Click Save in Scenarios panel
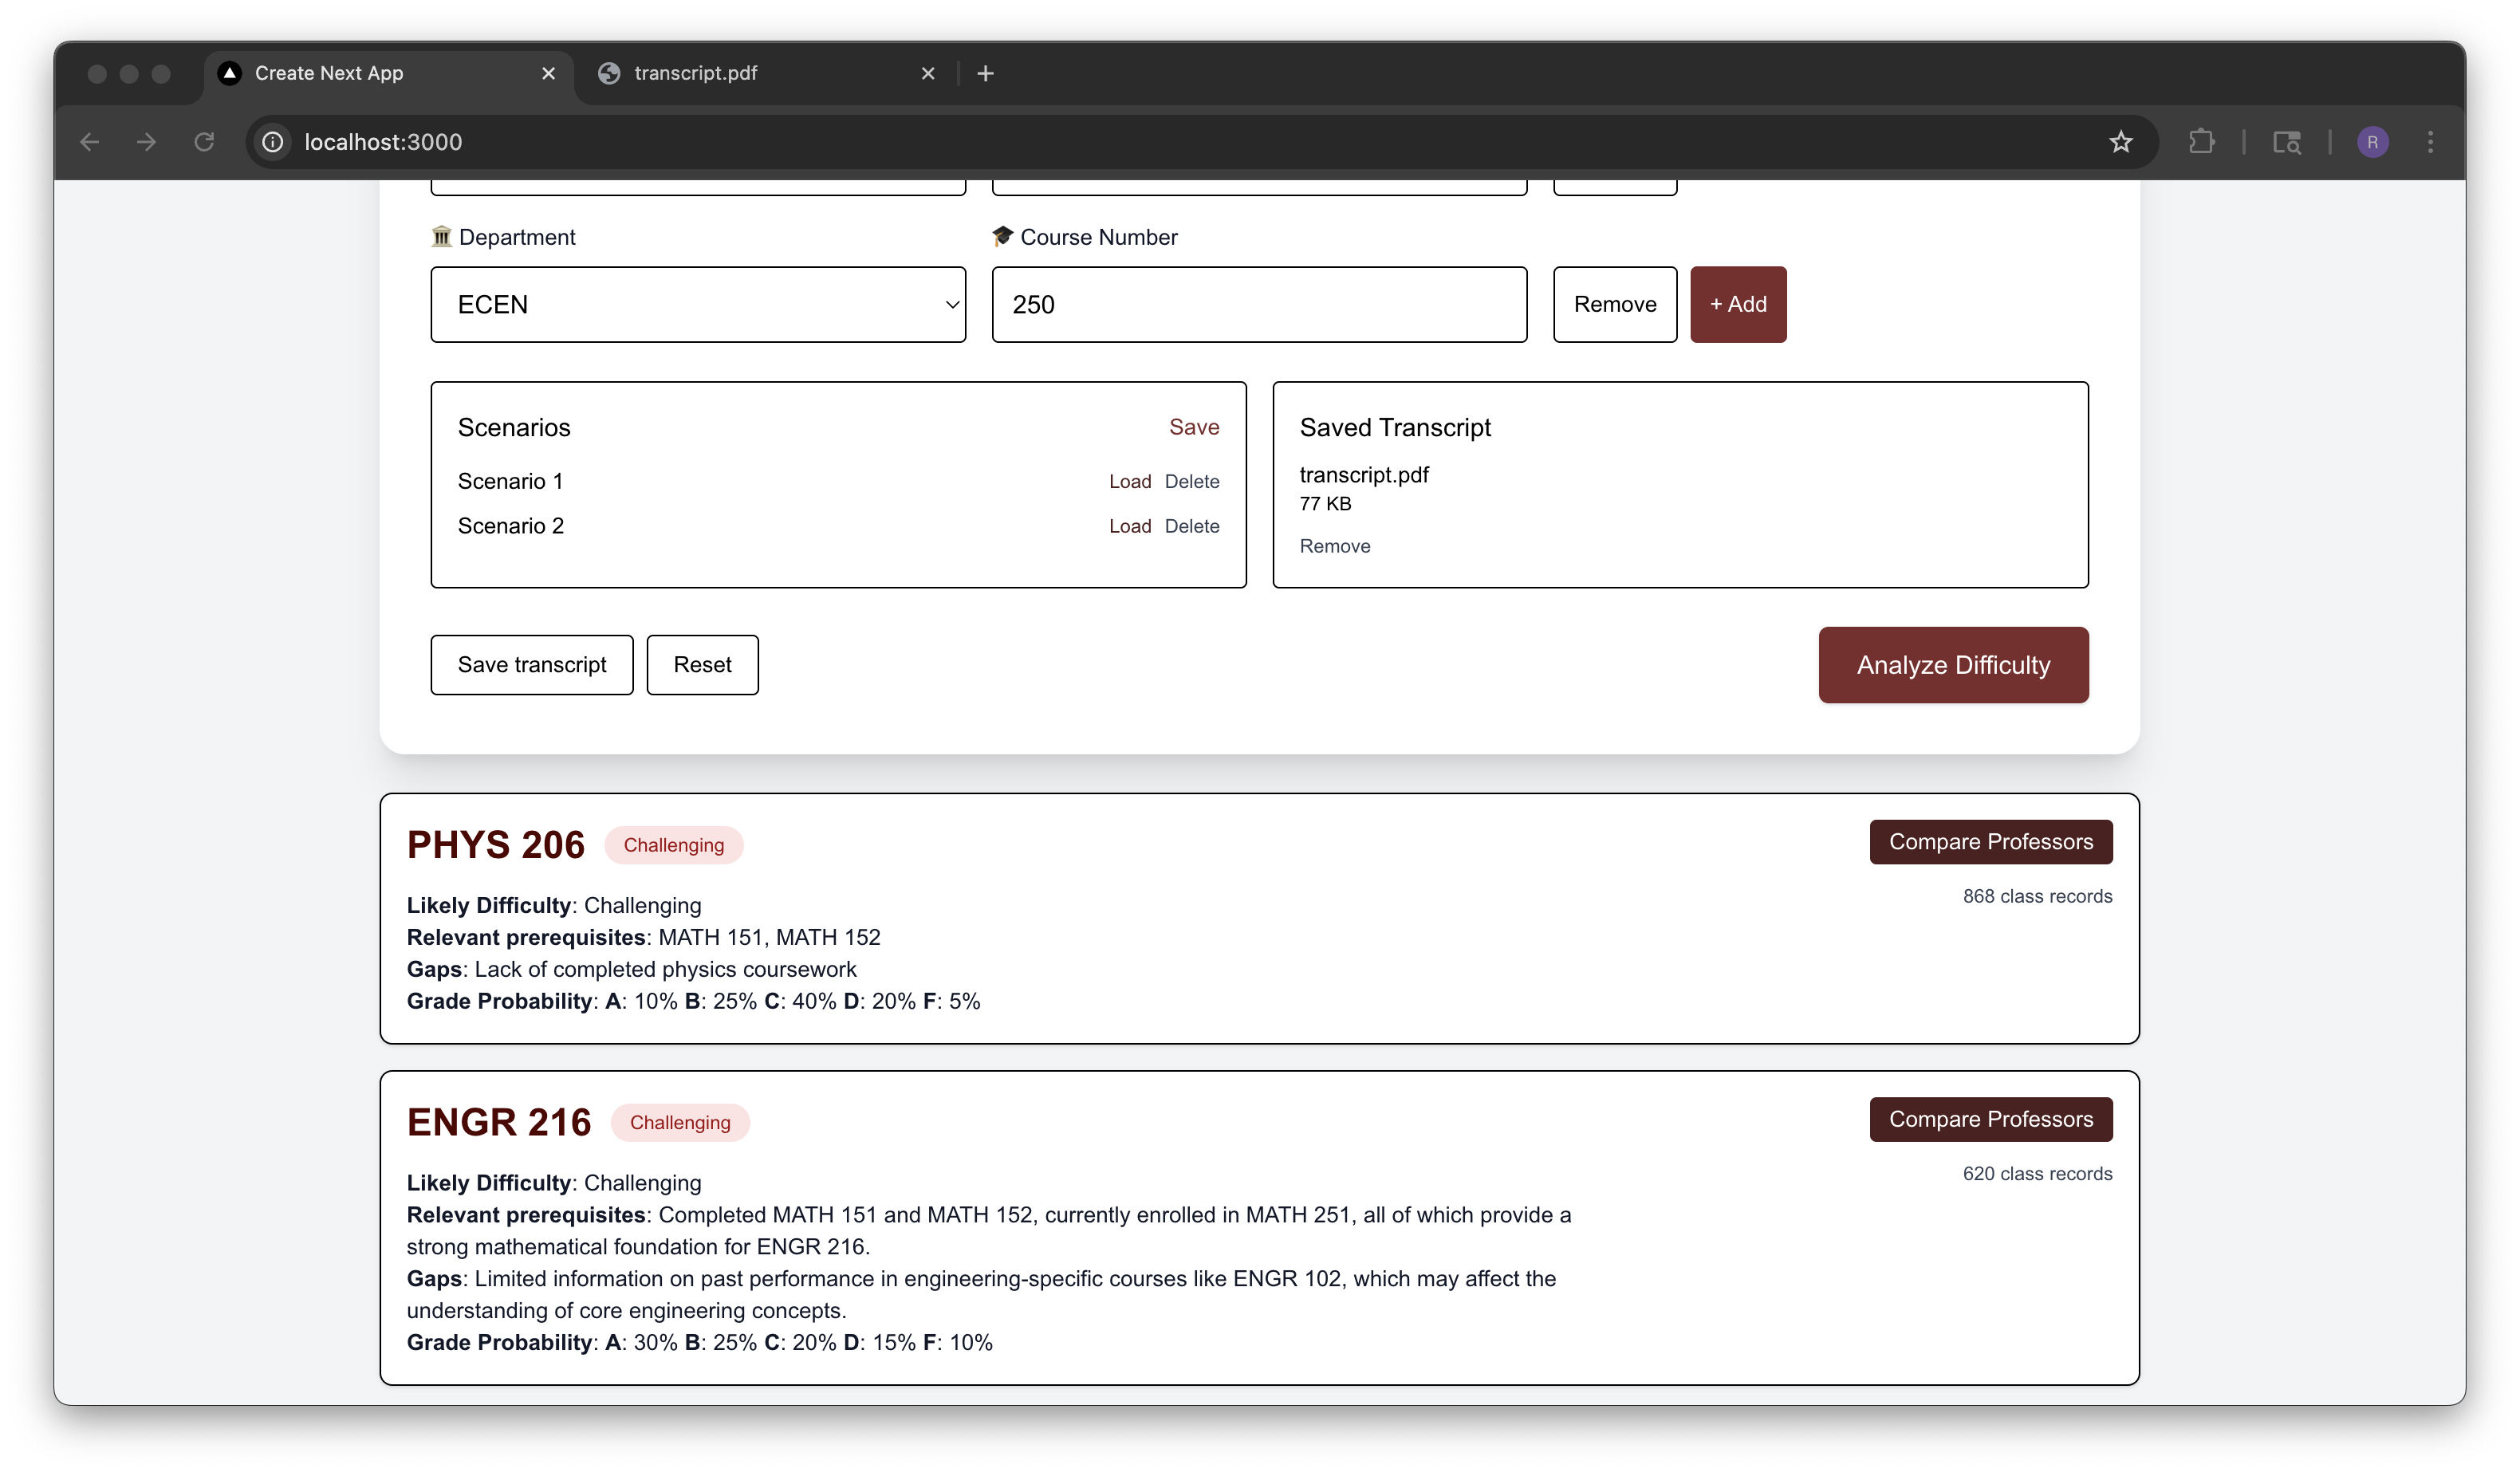Screen dimensions: 2520x1472 (1193, 427)
